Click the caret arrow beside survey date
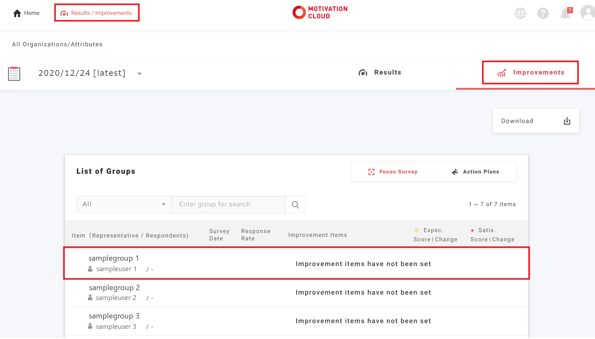 (139, 74)
